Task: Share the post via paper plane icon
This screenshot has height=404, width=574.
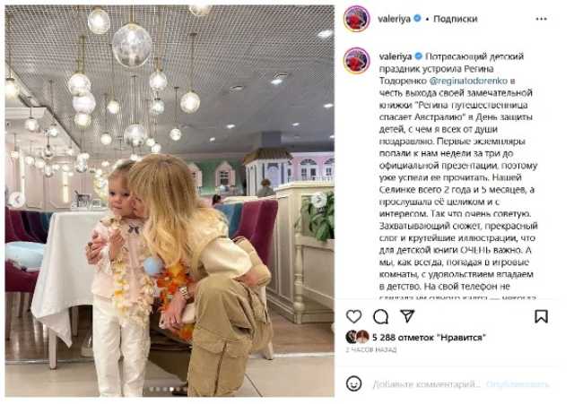Action: tap(407, 316)
